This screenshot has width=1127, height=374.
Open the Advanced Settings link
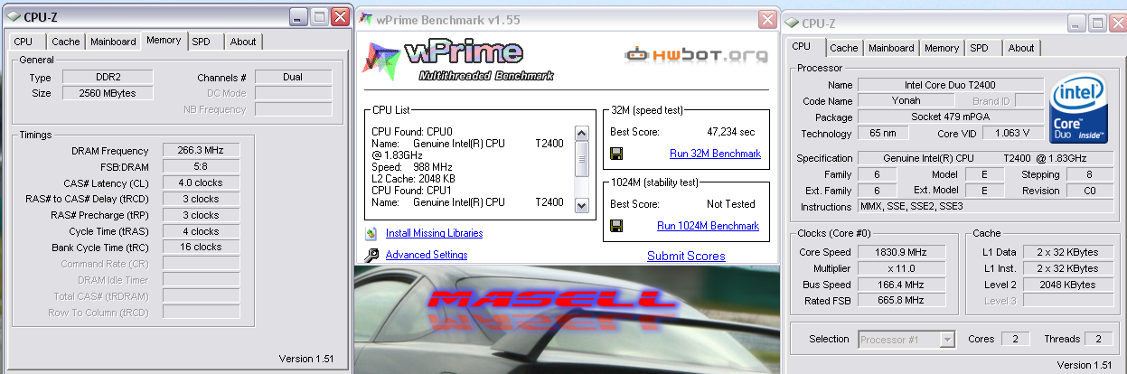click(x=427, y=255)
